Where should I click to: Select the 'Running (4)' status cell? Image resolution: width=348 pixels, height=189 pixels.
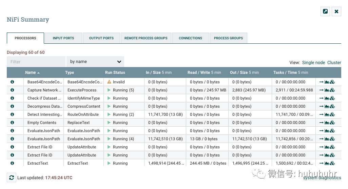pos(124,139)
